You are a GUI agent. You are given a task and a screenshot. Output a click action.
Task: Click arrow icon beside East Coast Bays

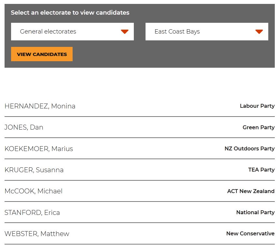click(x=259, y=32)
